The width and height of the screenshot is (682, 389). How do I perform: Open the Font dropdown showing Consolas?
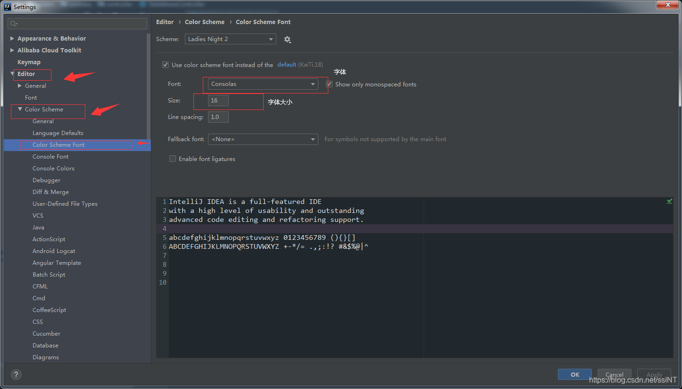[263, 84]
